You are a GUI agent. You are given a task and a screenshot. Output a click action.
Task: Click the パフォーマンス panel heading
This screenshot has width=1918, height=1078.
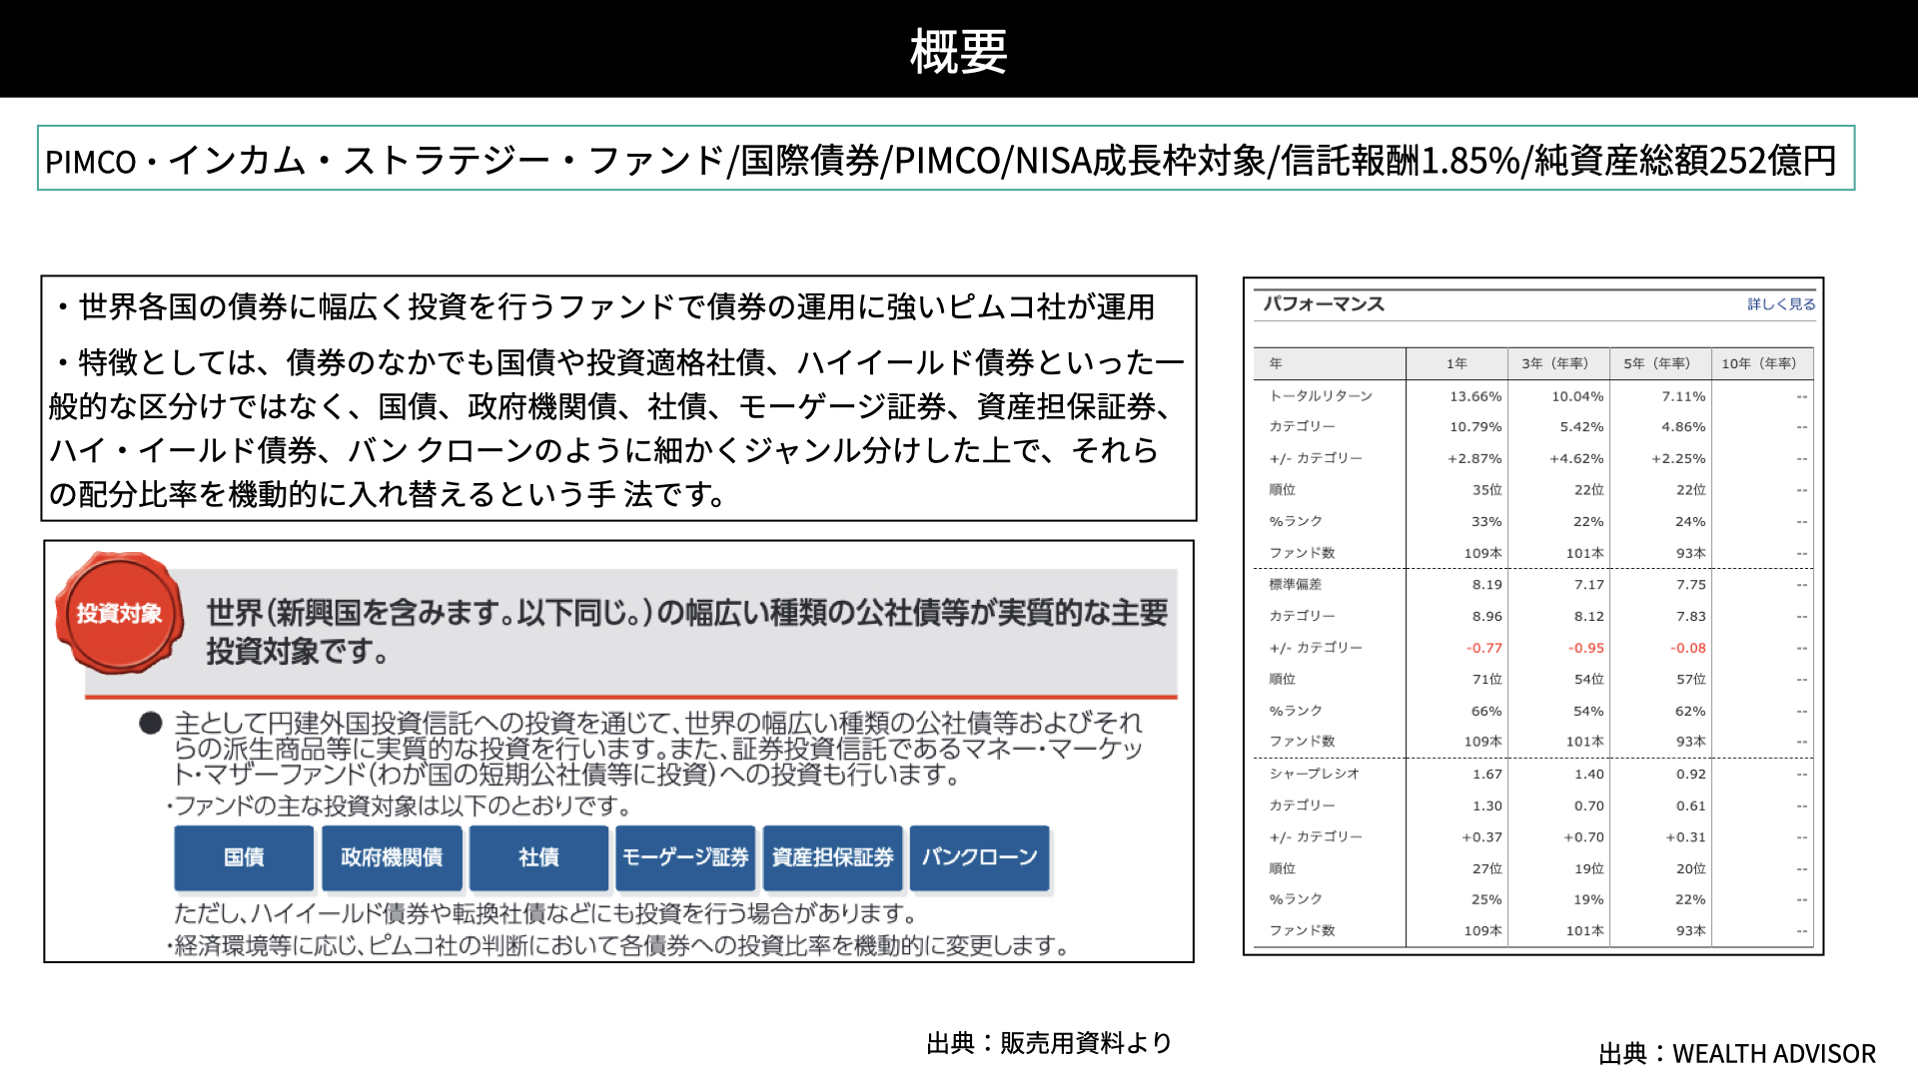(1324, 303)
